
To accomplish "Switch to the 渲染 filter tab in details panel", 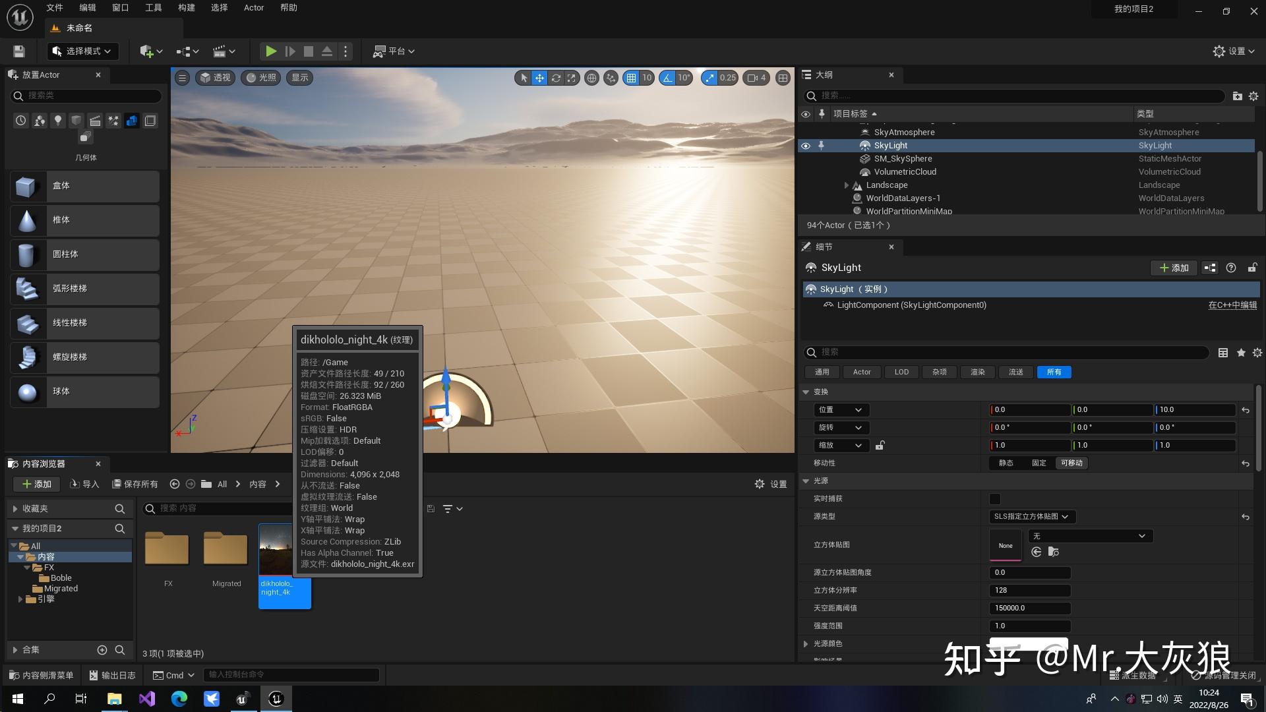I will click(x=977, y=372).
